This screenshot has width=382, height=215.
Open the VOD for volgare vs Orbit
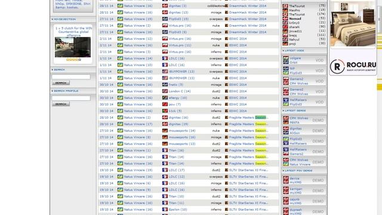click(319, 60)
